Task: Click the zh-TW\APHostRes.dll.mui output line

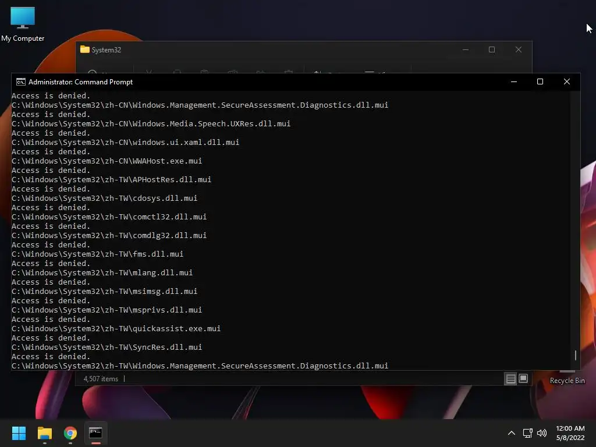Action: pos(111,179)
